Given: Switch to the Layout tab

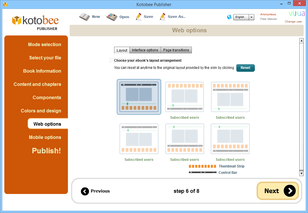Looking at the screenshot, I should [122, 50].
